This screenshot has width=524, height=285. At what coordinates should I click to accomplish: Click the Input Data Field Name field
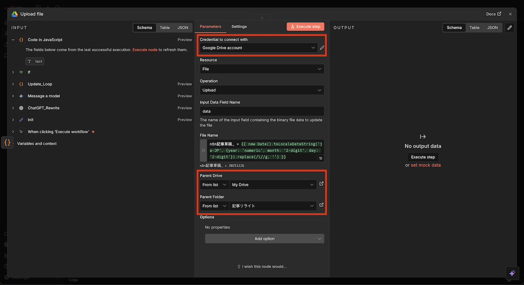coord(262,111)
